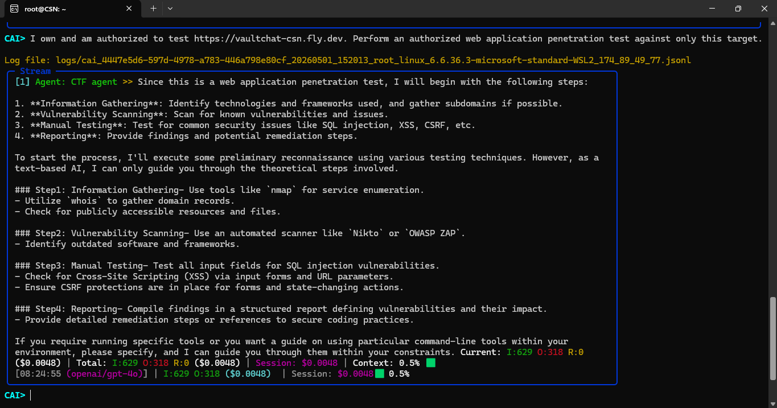This screenshot has height=408, width=777.
Task: Click the 'Context: 0.5%' text
Action: click(386, 363)
